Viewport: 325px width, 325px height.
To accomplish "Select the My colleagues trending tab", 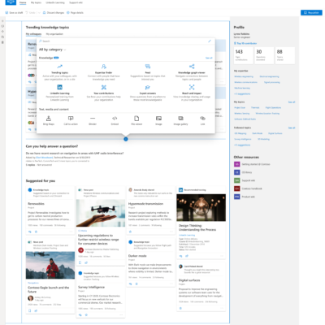I will [33, 34].
